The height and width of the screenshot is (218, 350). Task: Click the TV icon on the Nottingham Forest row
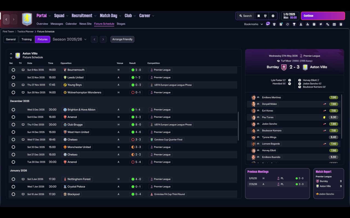[x=23, y=179]
